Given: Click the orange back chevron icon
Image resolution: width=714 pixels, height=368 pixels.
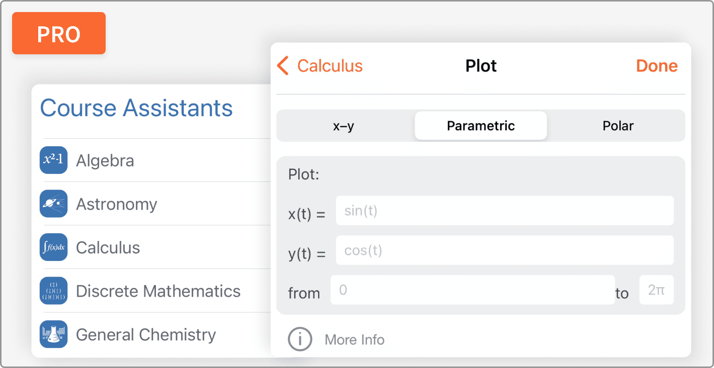Looking at the screenshot, I should point(283,66).
